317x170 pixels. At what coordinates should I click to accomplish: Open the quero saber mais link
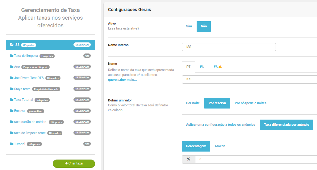coord(122,80)
